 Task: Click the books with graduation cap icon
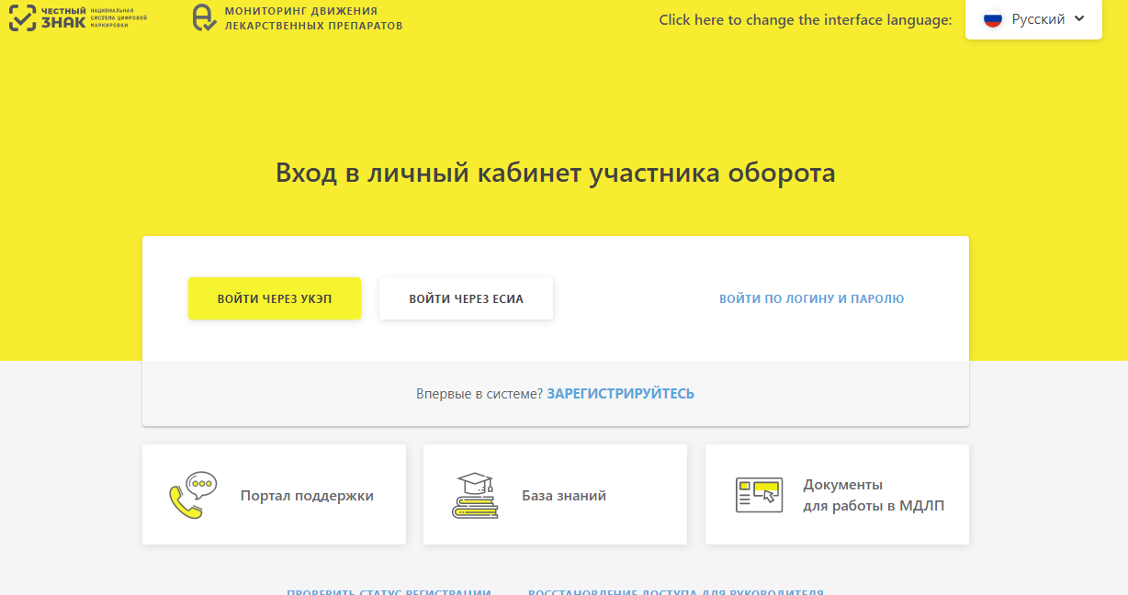475,496
